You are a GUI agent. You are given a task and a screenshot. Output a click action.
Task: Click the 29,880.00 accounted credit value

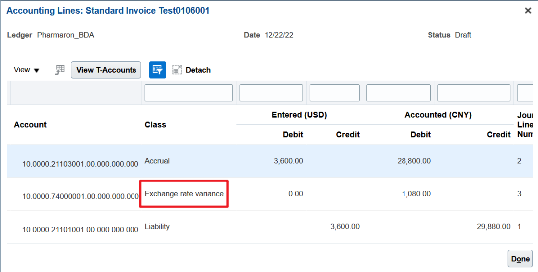click(493, 226)
